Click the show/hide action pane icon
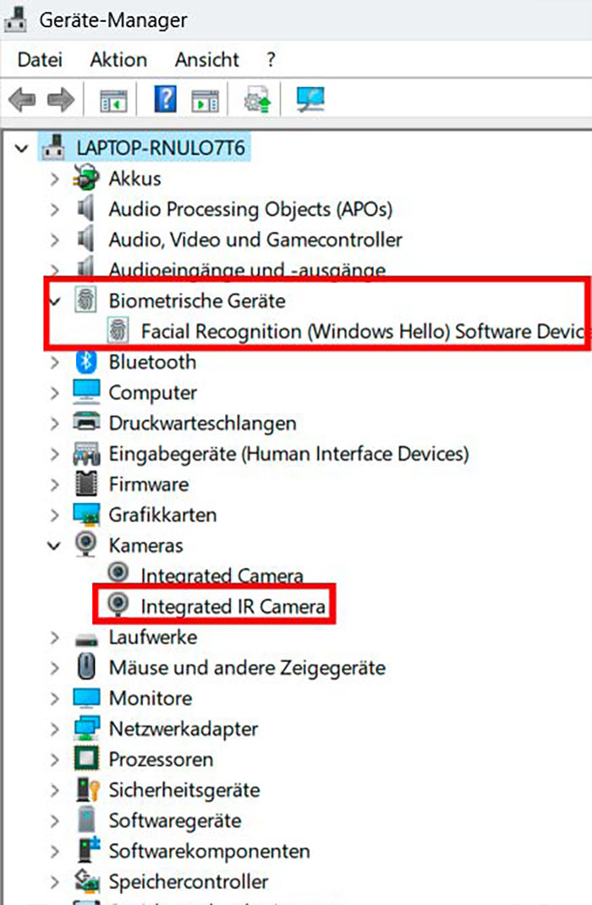 [x=206, y=98]
